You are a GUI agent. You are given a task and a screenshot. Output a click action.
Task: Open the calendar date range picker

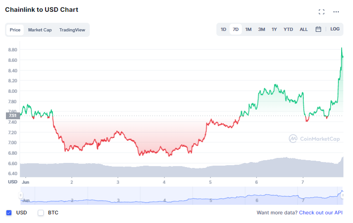pos(318,29)
